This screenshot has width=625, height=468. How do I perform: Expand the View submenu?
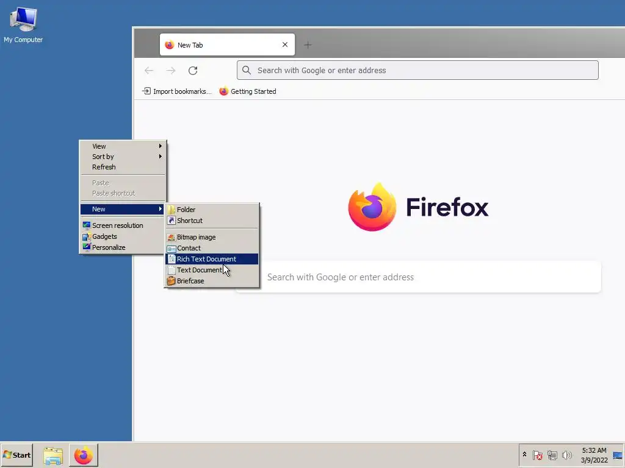click(x=123, y=146)
